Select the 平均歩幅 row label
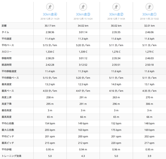The height and width of the screenshot is (159, 166). click(x=7, y=150)
